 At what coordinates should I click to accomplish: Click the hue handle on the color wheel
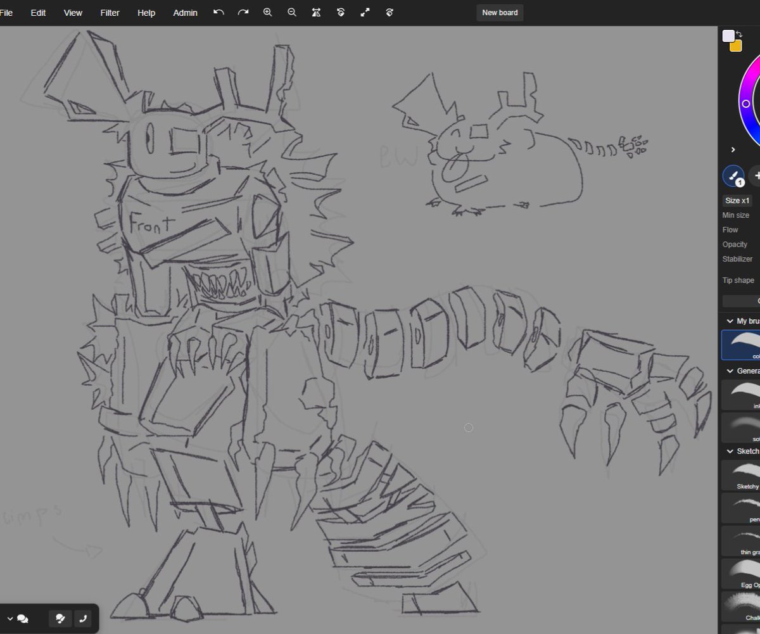pos(745,103)
